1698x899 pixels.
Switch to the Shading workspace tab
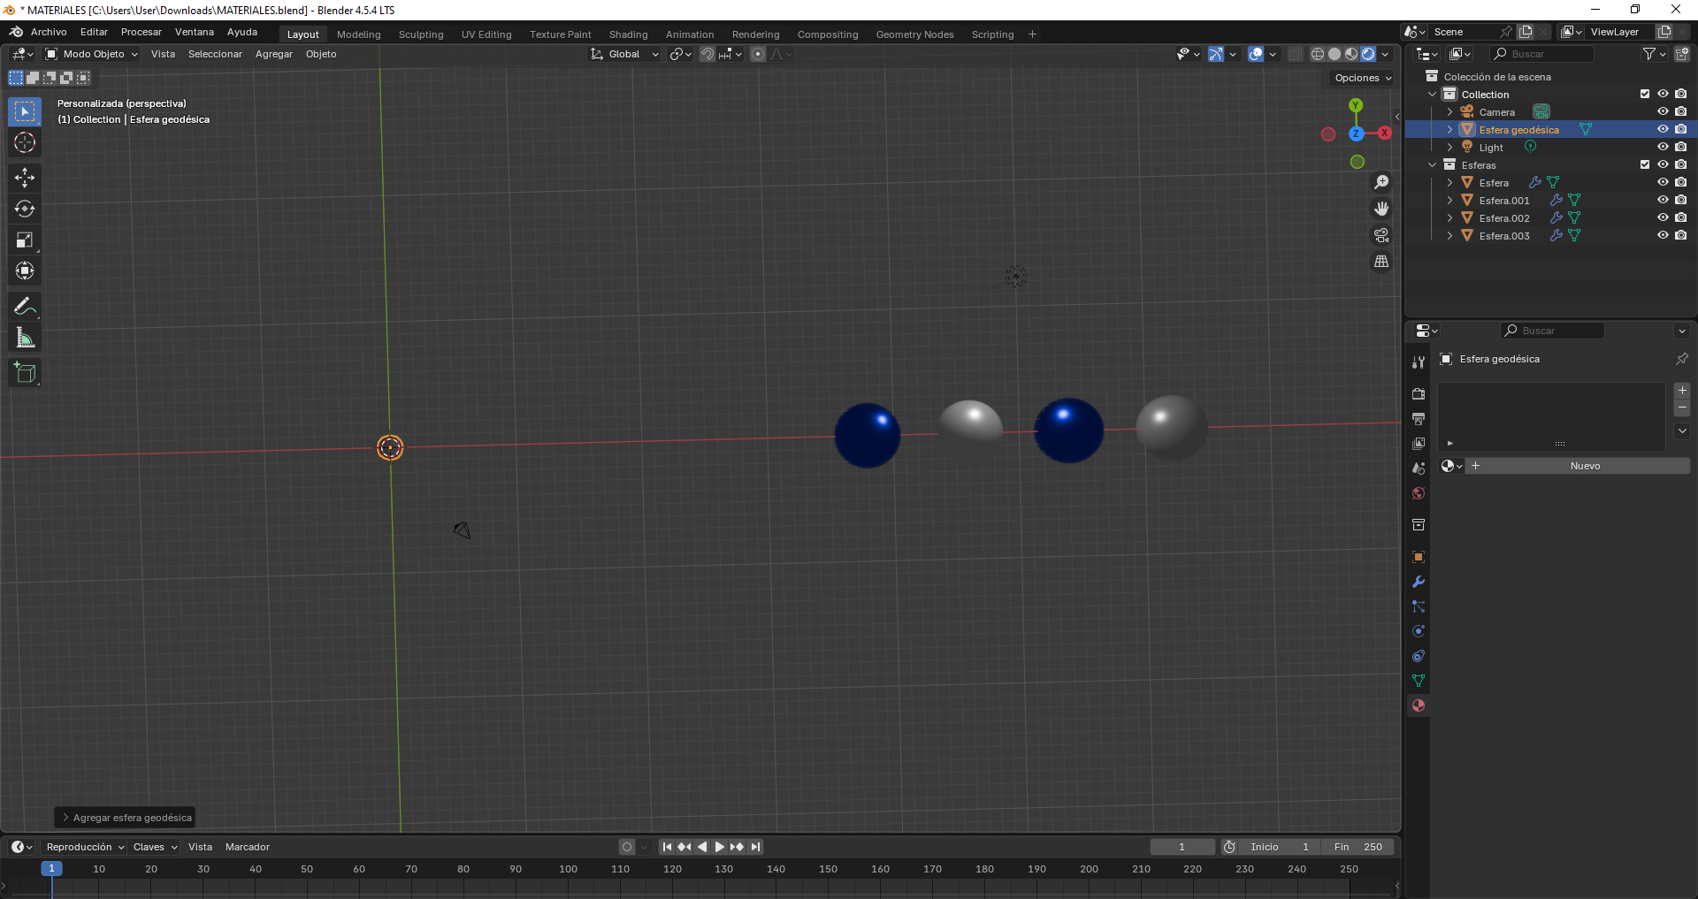628,34
